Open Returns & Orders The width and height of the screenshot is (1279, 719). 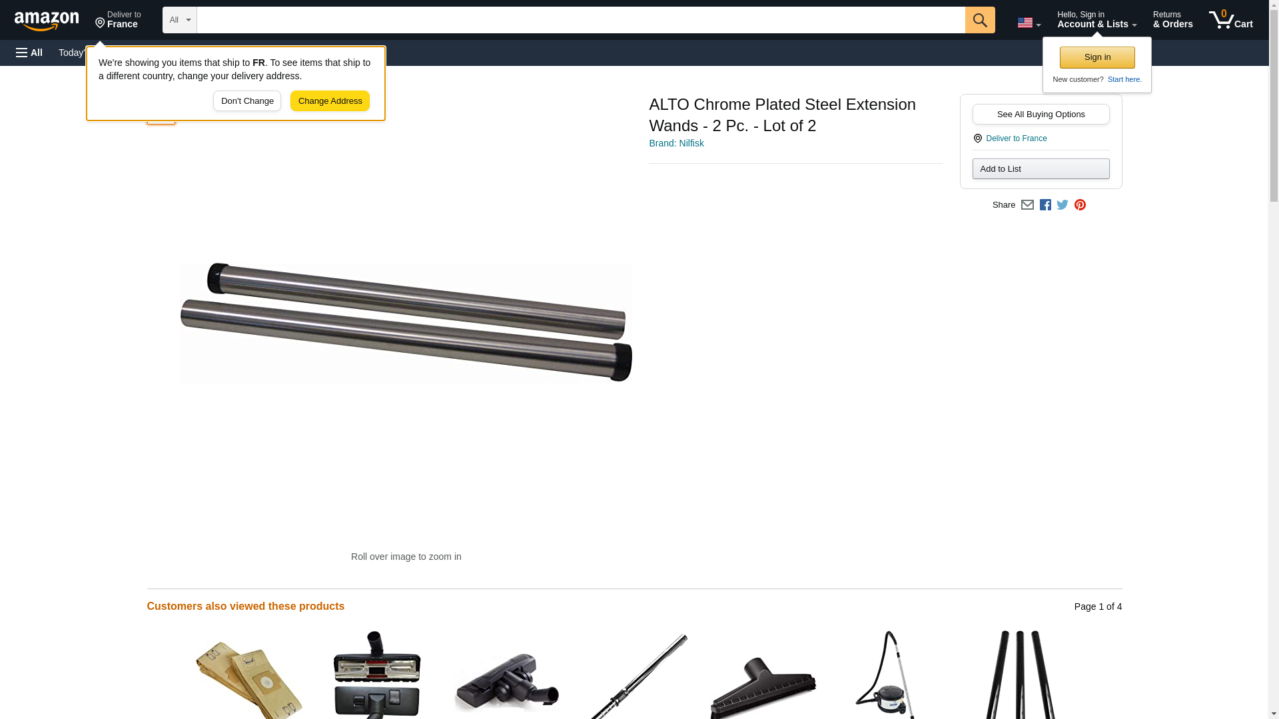[x=1172, y=19]
